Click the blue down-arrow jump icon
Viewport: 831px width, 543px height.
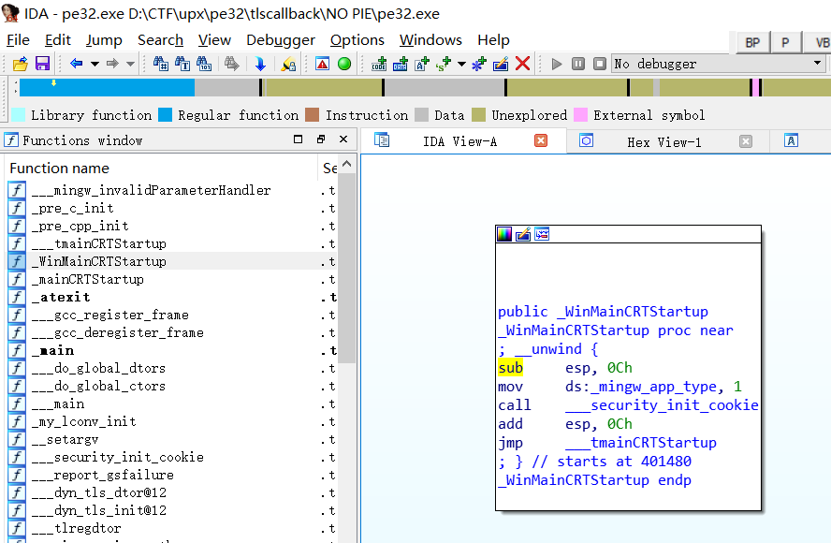[x=259, y=64]
